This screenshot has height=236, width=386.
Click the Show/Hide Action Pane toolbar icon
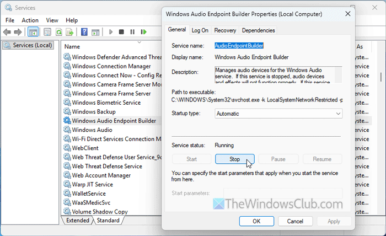pyautogui.click(x=95, y=32)
